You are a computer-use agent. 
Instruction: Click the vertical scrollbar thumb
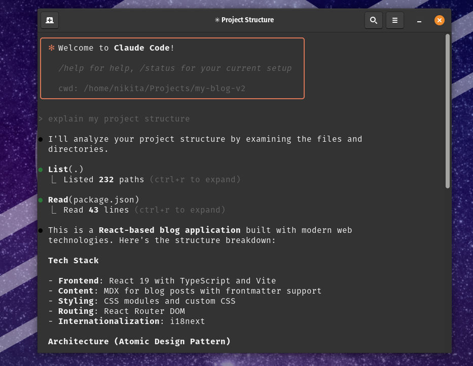tap(447, 111)
